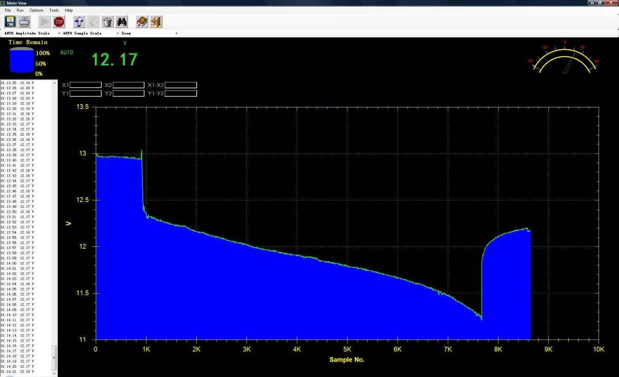This screenshot has height=377, width=619.
Task: Select log row 01:14:00 12.17 V
Action: (x=17, y=263)
